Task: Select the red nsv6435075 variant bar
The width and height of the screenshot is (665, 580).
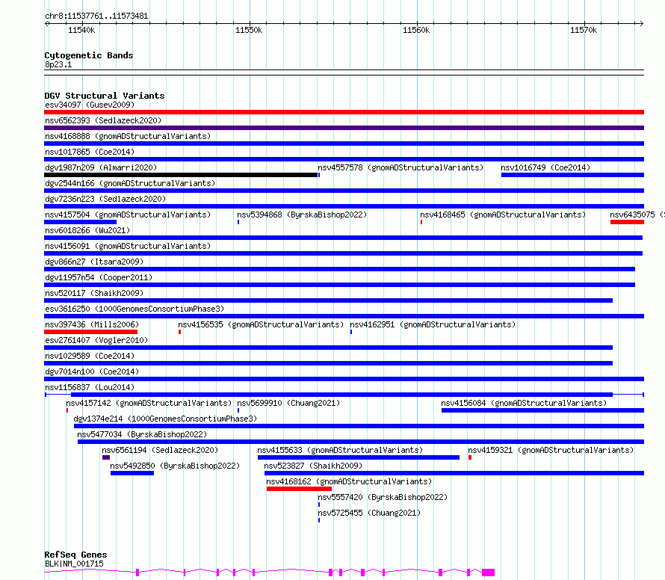Action: 627,222
